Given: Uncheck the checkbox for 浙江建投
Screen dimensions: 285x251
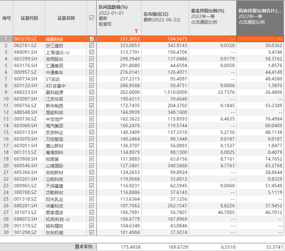Looking at the screenshot, I should [92, 45].
